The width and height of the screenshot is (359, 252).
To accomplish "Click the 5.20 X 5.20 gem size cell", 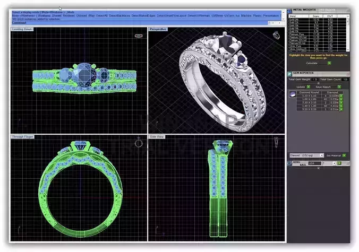I will [x=309, y=109].
